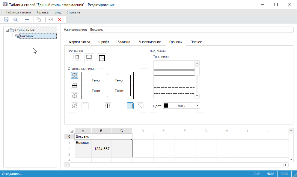Switch to the Заливка tab
This screenshot has height=177, width=297.
(x=124, y=42)
